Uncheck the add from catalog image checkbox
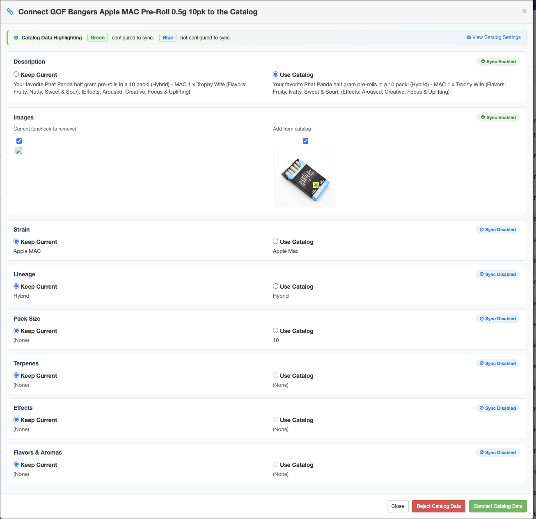This screenshot has width=536, height=519. click(305, 141)
